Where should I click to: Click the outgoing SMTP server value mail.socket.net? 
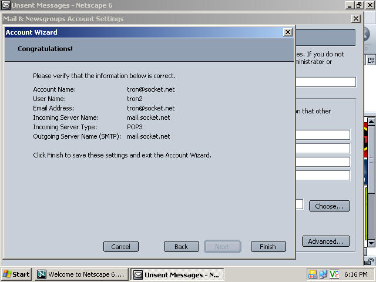149,136
